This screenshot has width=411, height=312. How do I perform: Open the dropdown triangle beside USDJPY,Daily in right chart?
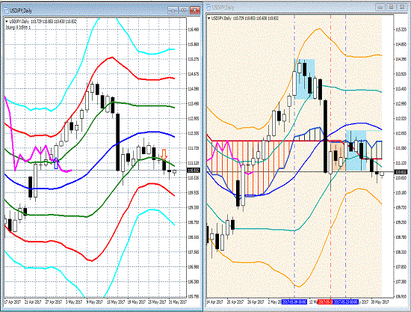[x=209, y=19]
